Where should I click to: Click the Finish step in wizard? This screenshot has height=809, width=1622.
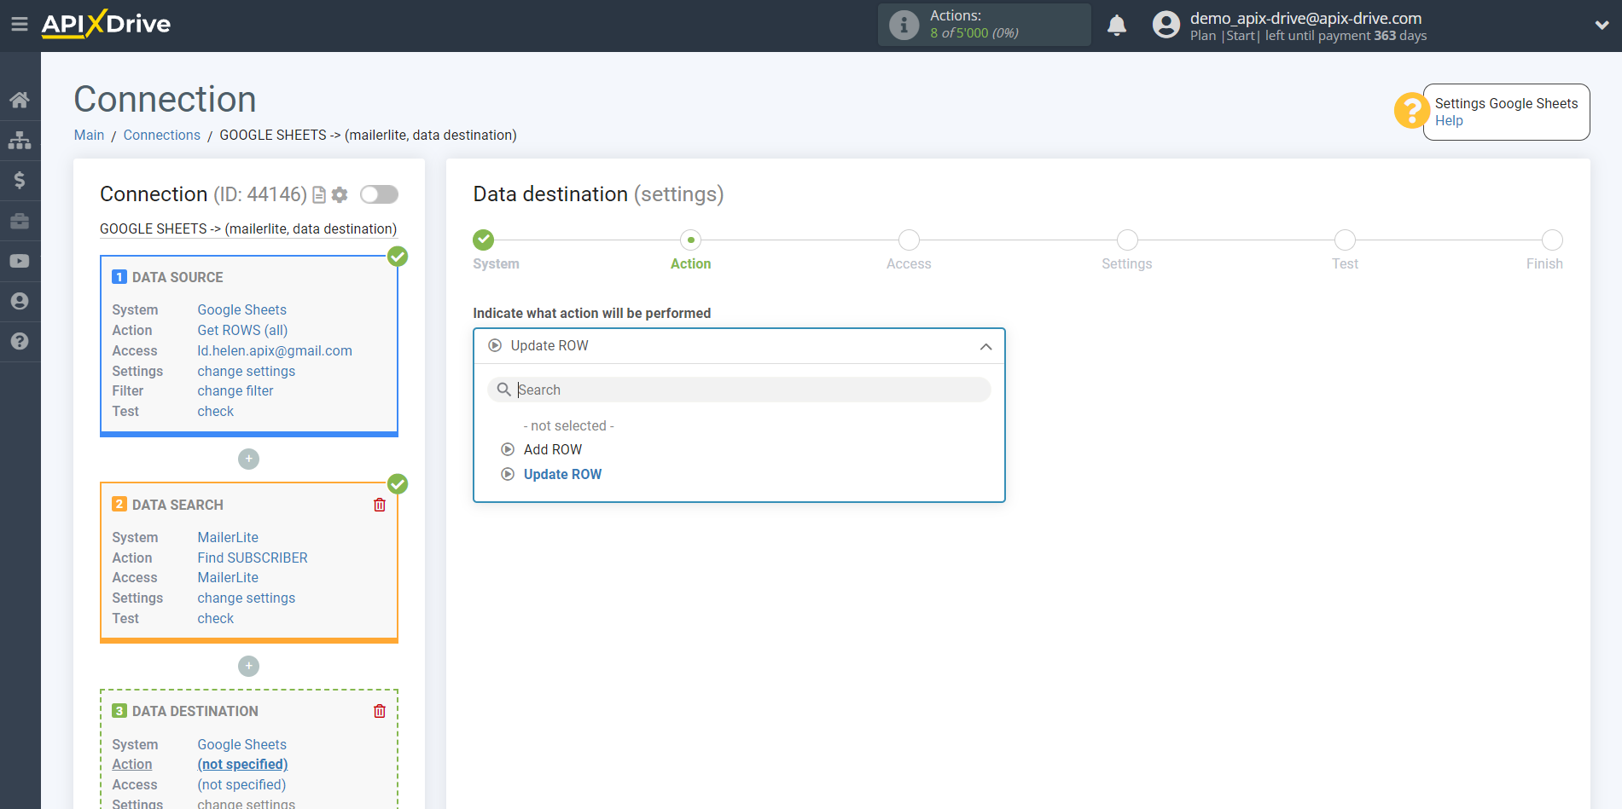pyautogui.click(x=1552, y=240)
